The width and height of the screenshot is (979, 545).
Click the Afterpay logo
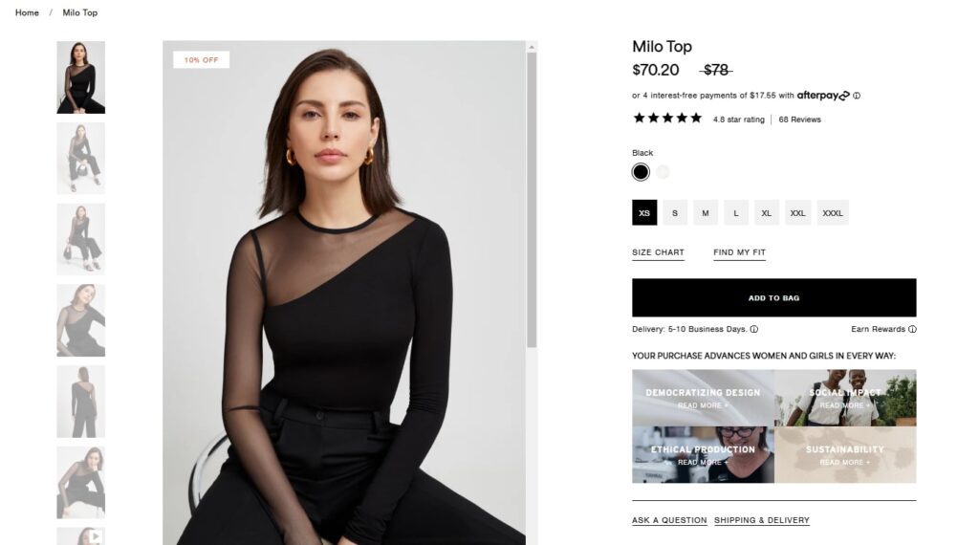click(x=823, y=96)
